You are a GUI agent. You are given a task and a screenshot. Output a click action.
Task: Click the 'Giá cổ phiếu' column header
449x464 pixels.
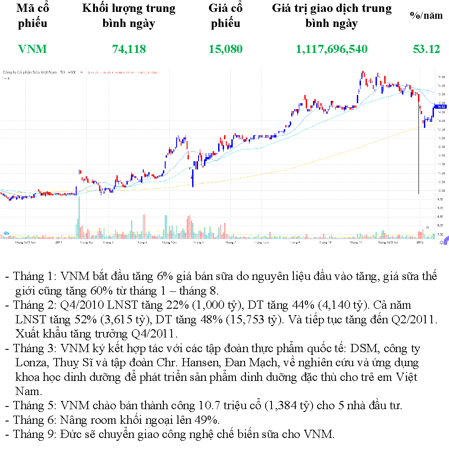(225, 16)
